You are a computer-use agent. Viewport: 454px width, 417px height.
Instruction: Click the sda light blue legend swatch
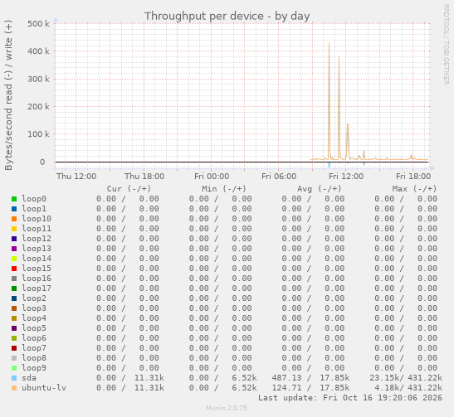[14, 378]
